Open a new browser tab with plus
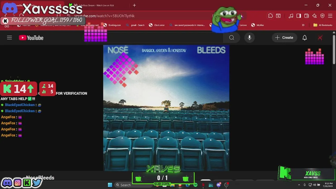The image size is (336, 189). tap(134, 5)
